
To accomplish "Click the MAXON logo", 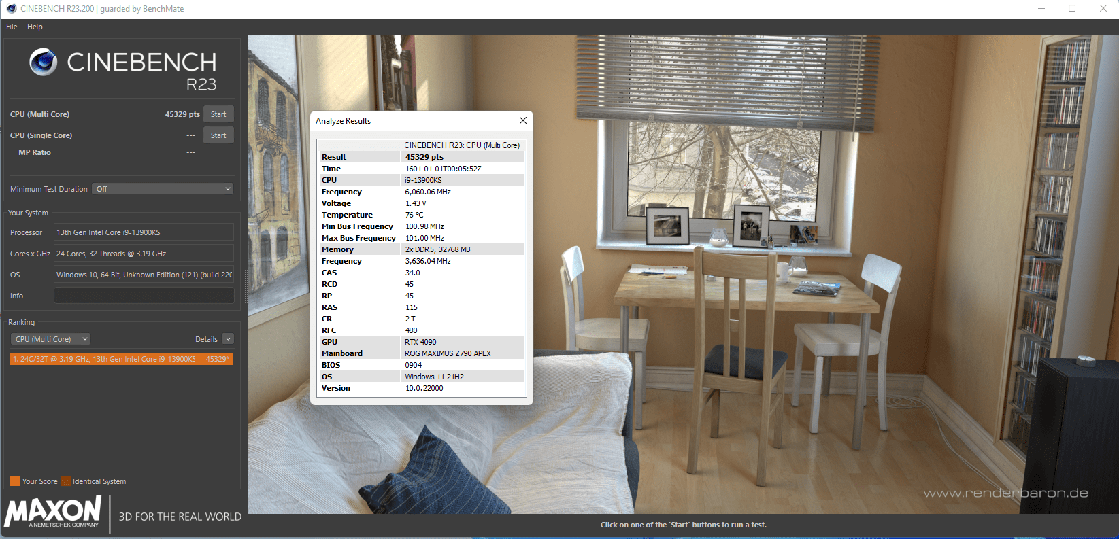I will click(x=53, y=512).
